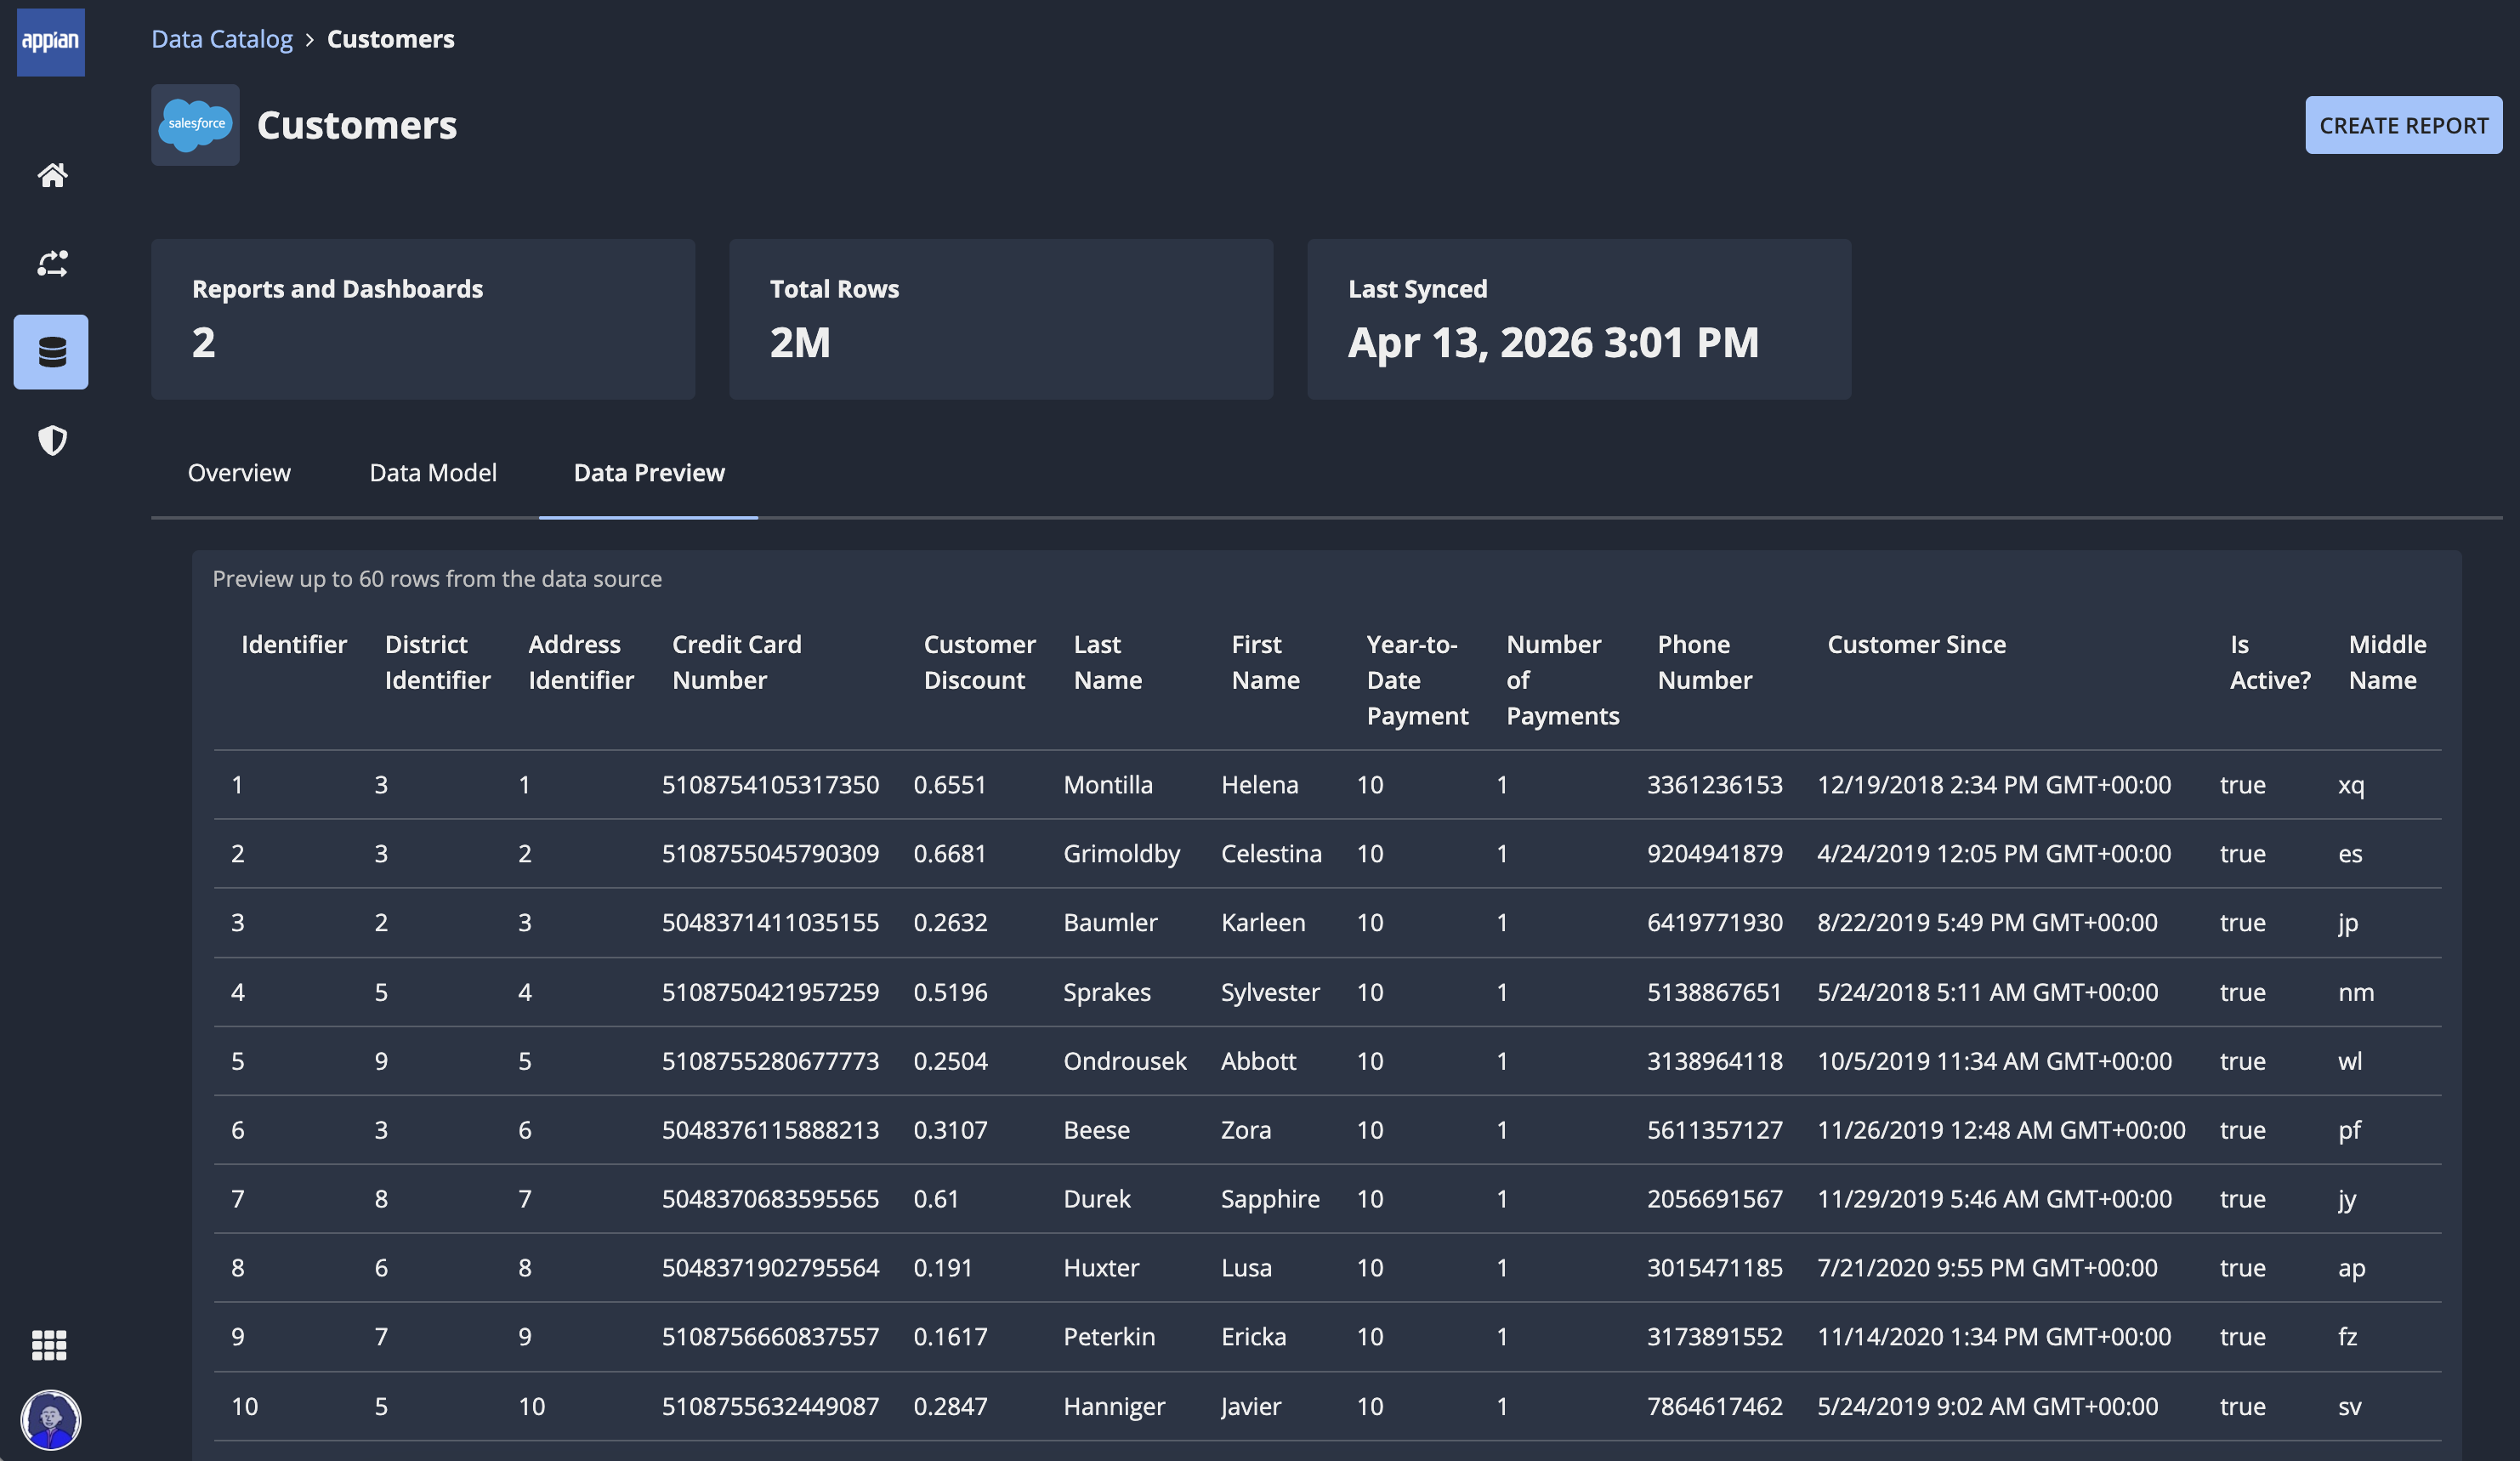Click the middle name cell fz
Image resolution: width=2520 pixels, height=1461 pixels.
point(2348,1337)
